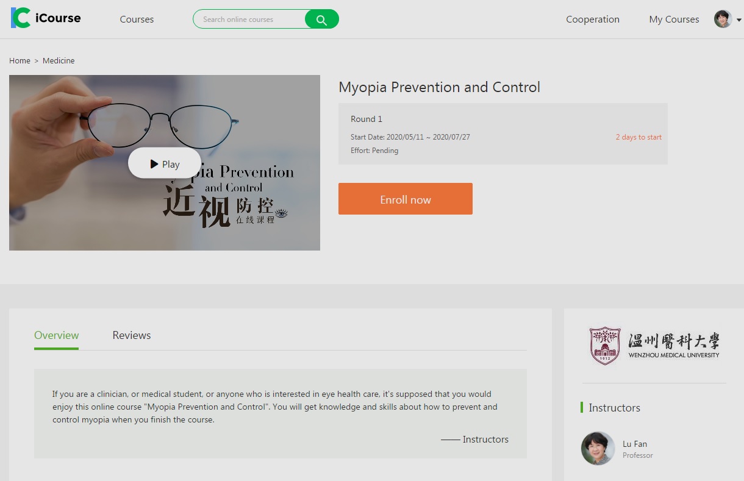744x481 pixels.
Task: Open the Cooperation menu item
Action: coord(592,20)
